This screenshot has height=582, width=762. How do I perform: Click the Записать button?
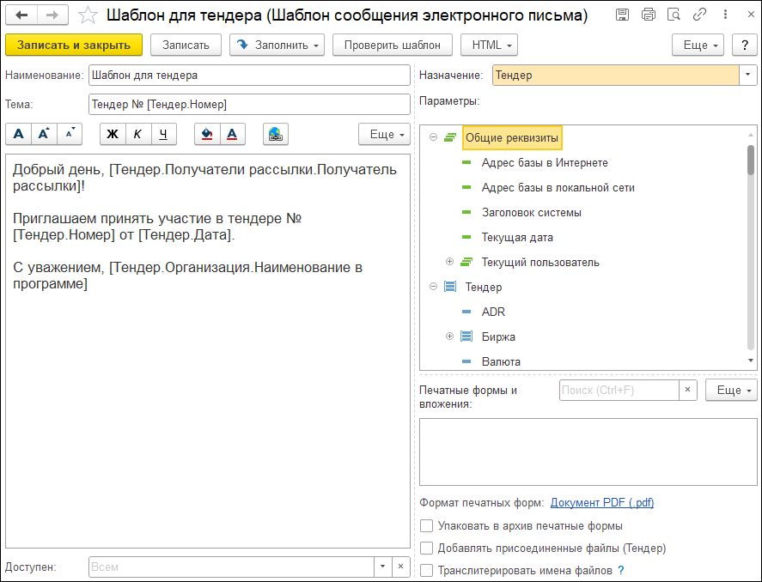coord(186,45)
